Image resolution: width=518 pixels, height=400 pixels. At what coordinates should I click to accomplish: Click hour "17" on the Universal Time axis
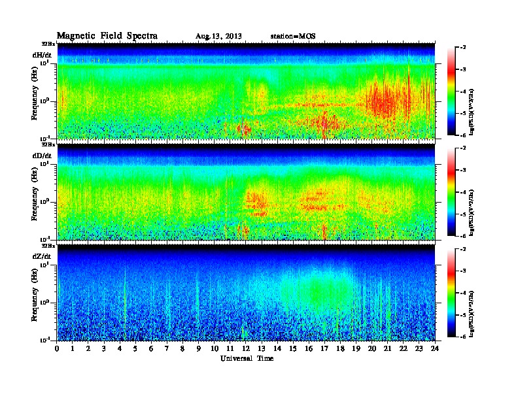click(x=325, y=348)
